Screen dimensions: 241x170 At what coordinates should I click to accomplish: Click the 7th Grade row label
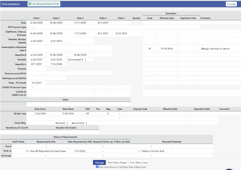6,156
